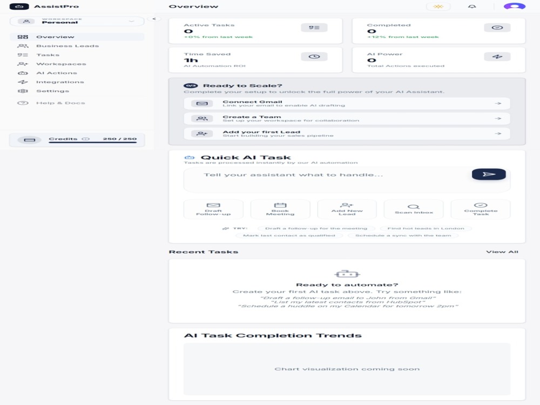Click the arrow on Create a Team row
Screen dimensions: 540x405
(x=498, y=118)
